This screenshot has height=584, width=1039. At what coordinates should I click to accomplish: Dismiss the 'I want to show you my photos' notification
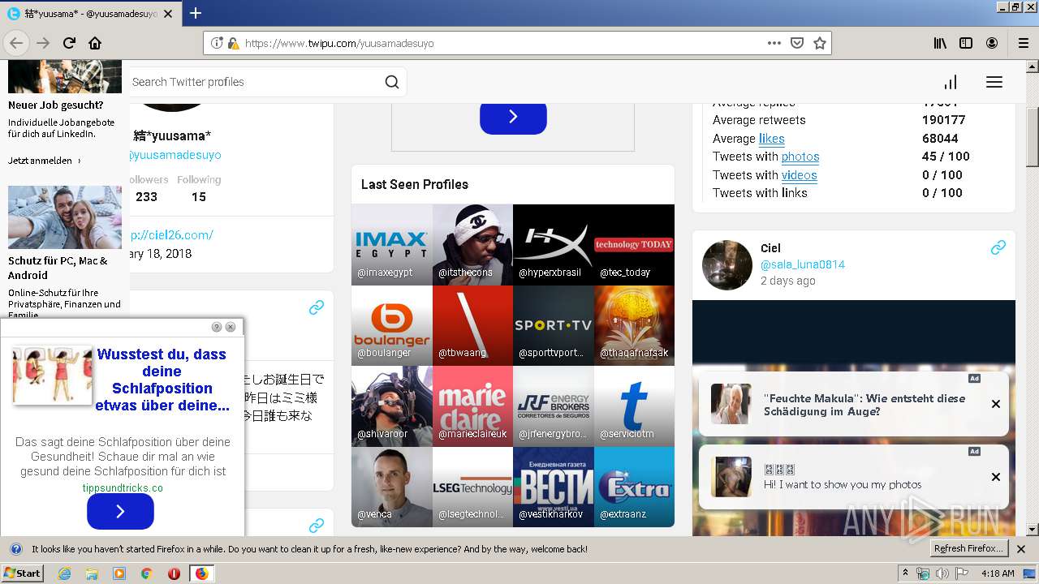click(x=996, y=477)
